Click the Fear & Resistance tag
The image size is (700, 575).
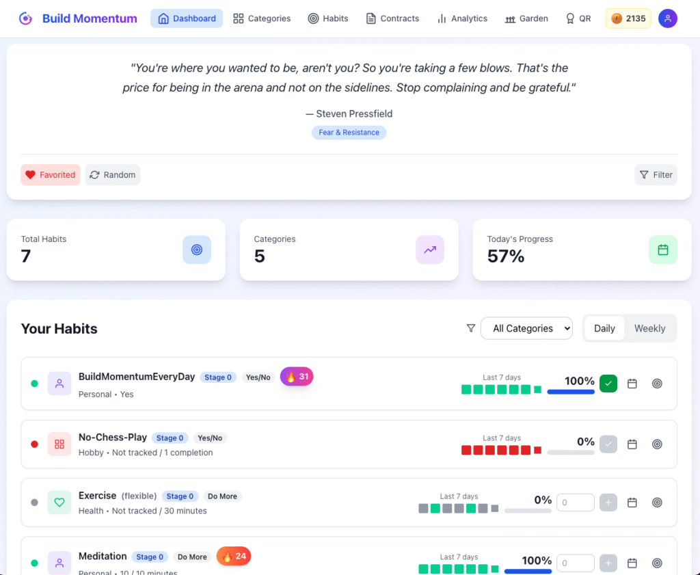tap(349, 133)
